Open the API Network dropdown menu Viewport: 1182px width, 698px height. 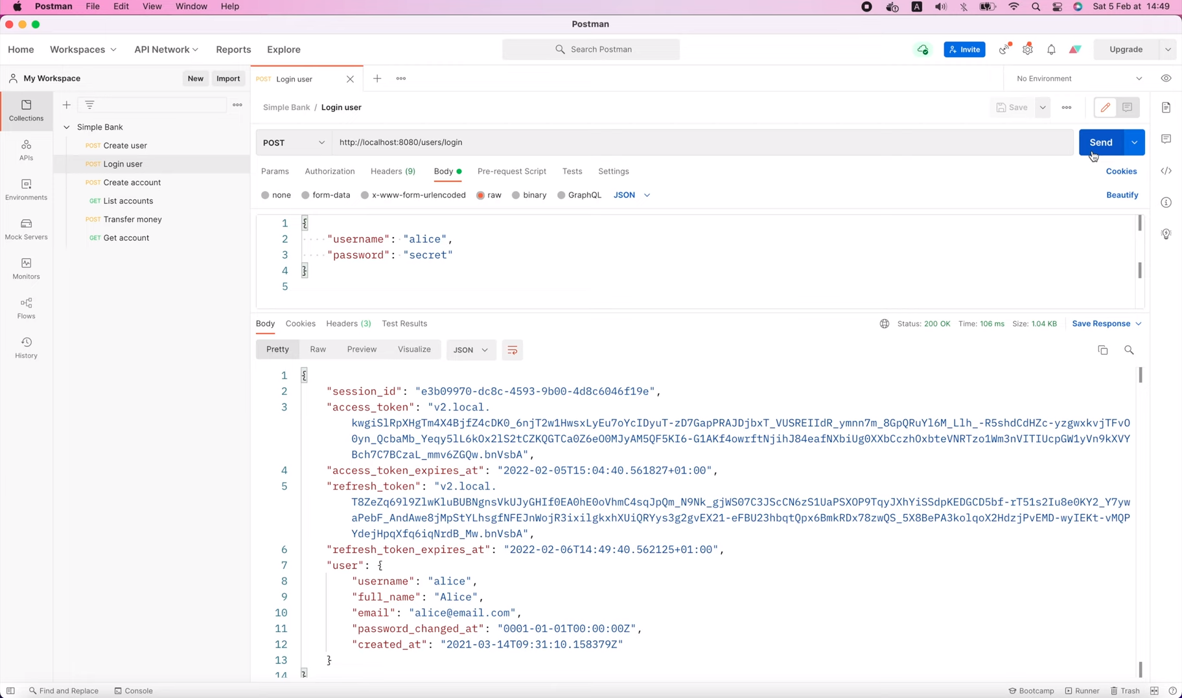(166, 49)
